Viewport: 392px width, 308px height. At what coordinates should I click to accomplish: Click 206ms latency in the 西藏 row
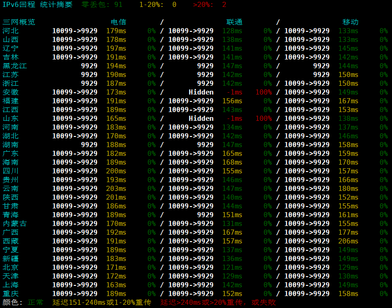coord(348,241)
